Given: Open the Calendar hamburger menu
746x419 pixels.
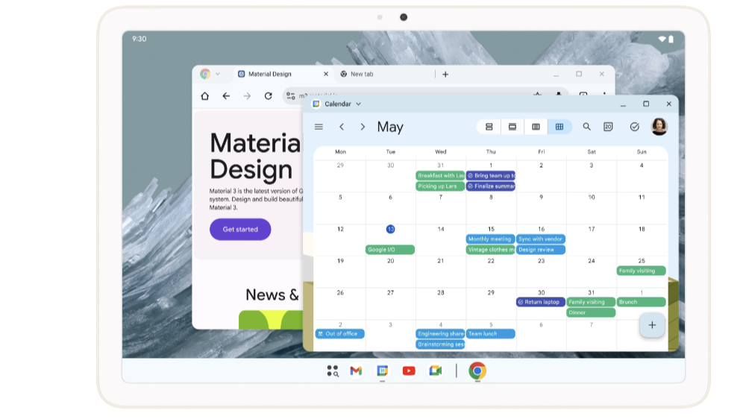Looking at the screenshot, I should pyautogui.click(x=319, y=127).
